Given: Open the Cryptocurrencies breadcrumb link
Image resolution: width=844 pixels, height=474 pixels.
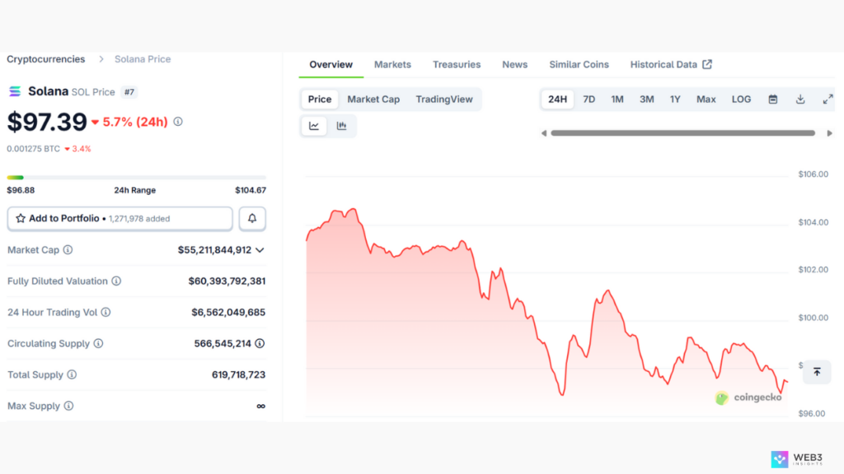Looking at the screenshot, I should [46, 59].
